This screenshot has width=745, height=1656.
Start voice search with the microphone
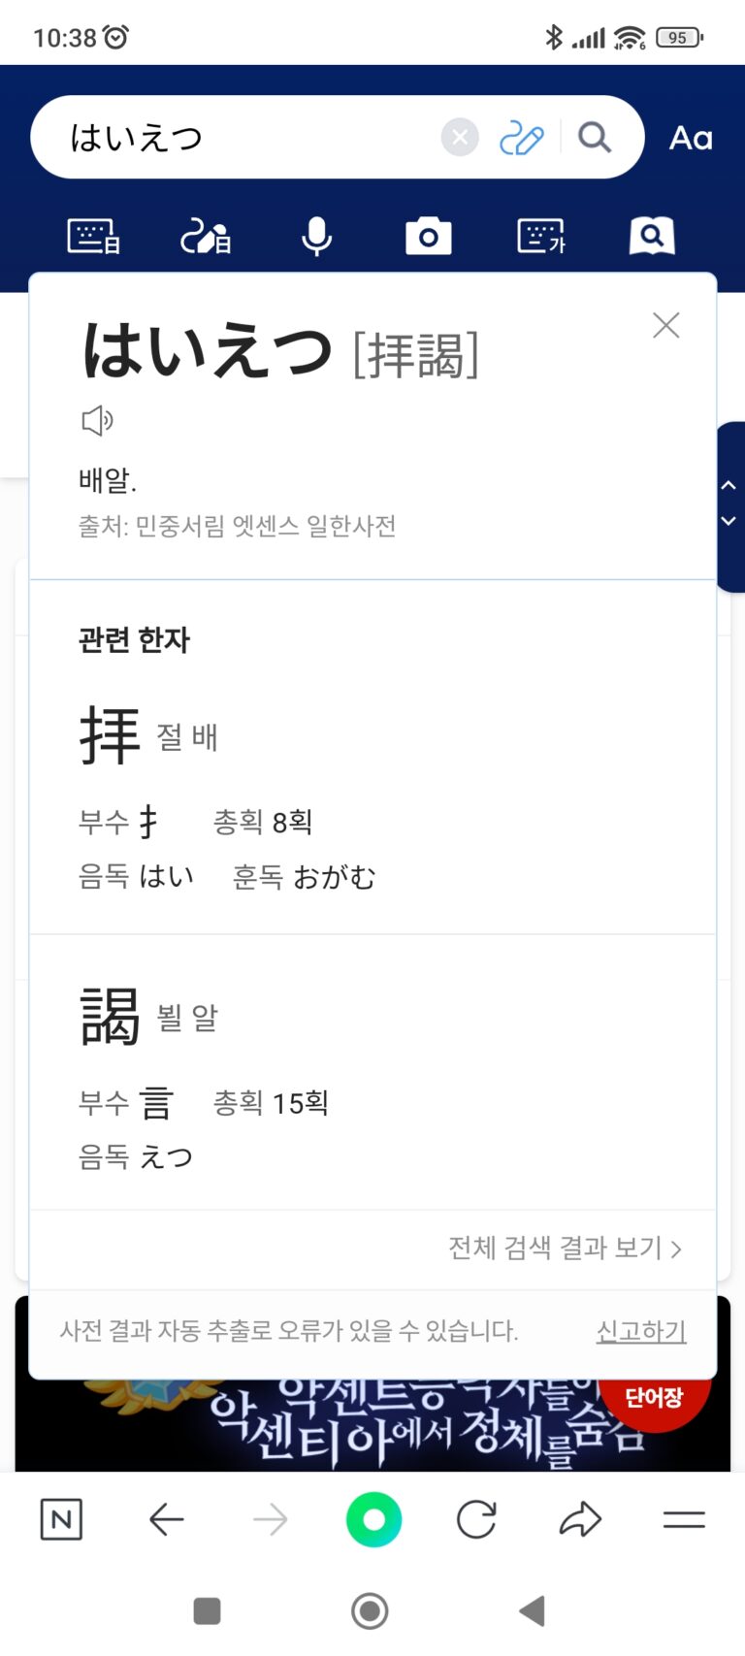pyautogui.click(x=316, y=236)
